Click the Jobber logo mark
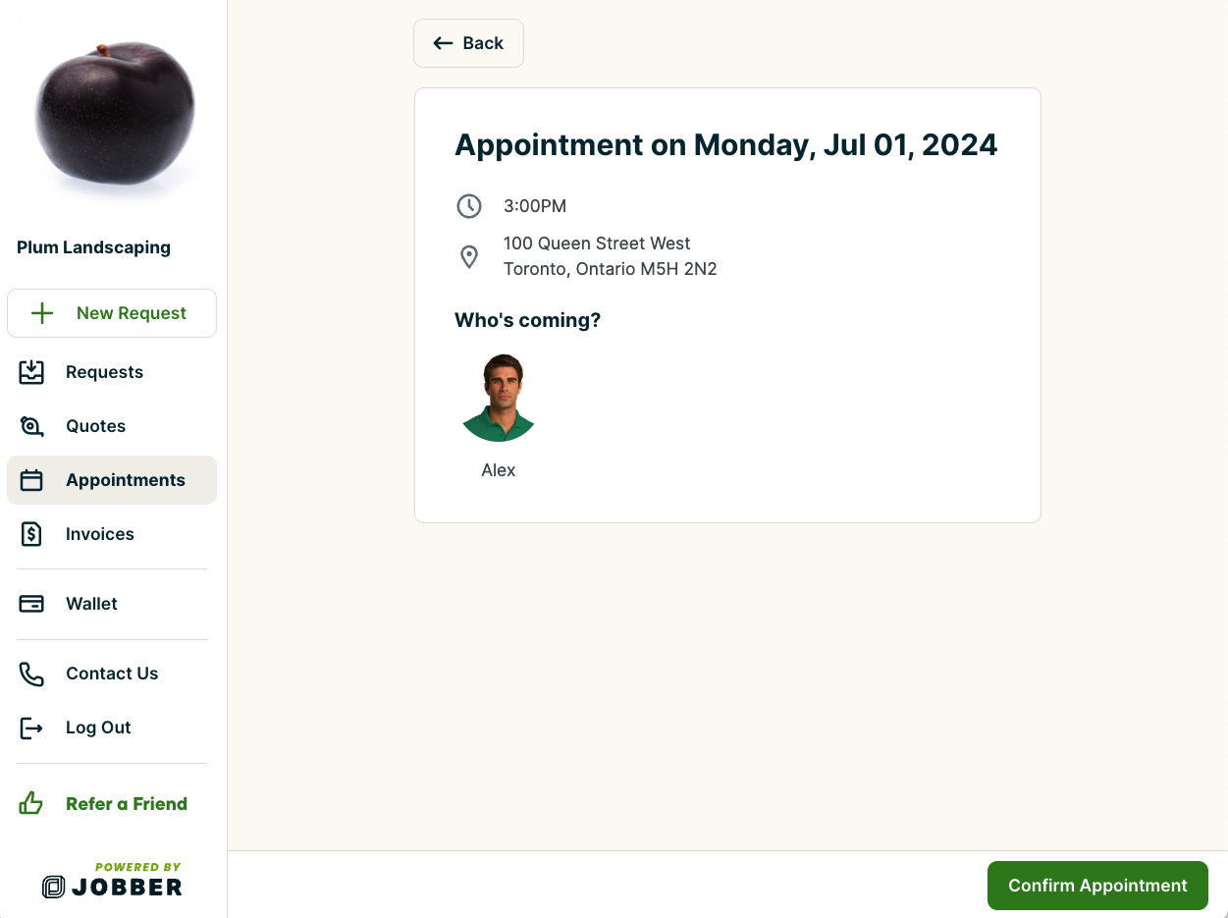The height and width of the screenshot is (918, 1228). pos(54,885)
